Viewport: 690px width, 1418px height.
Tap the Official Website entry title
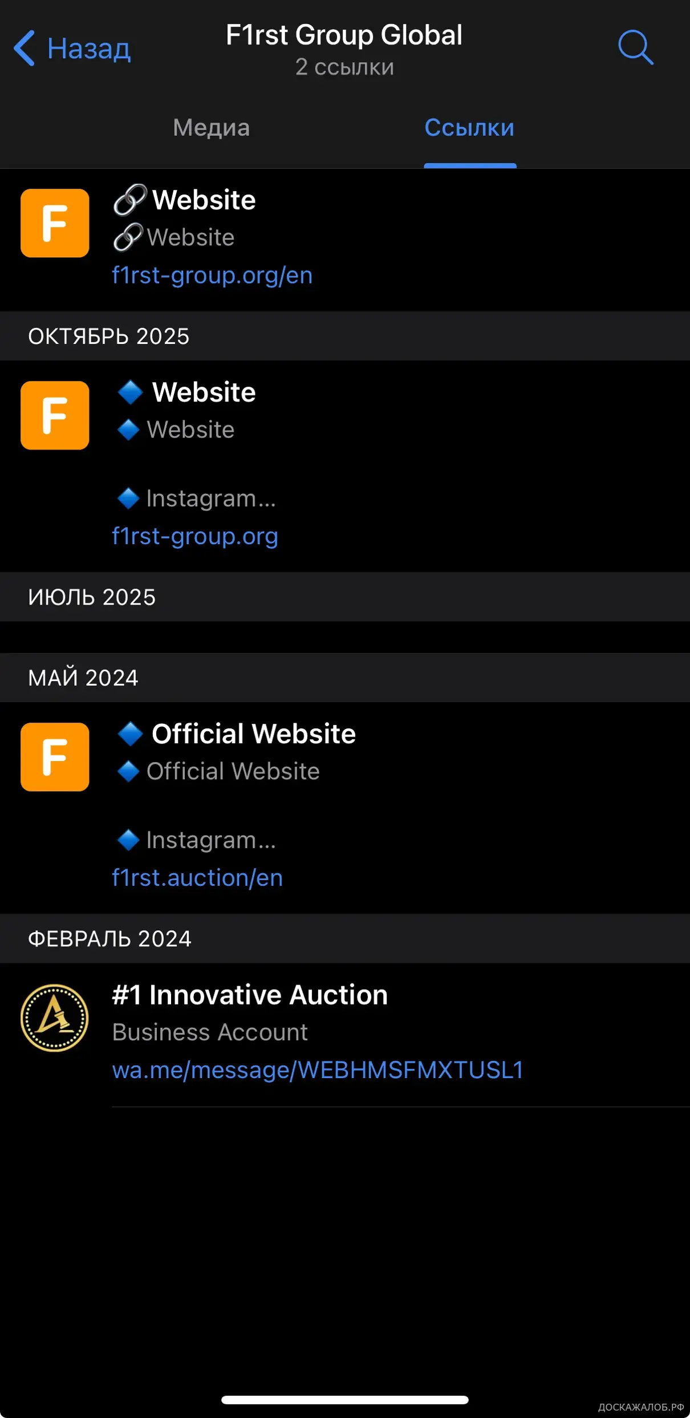[x=253, y=734]
